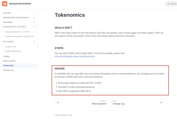Expand Membership & Reward System chevron
This screenshot has height=119, width=177.
34,17
